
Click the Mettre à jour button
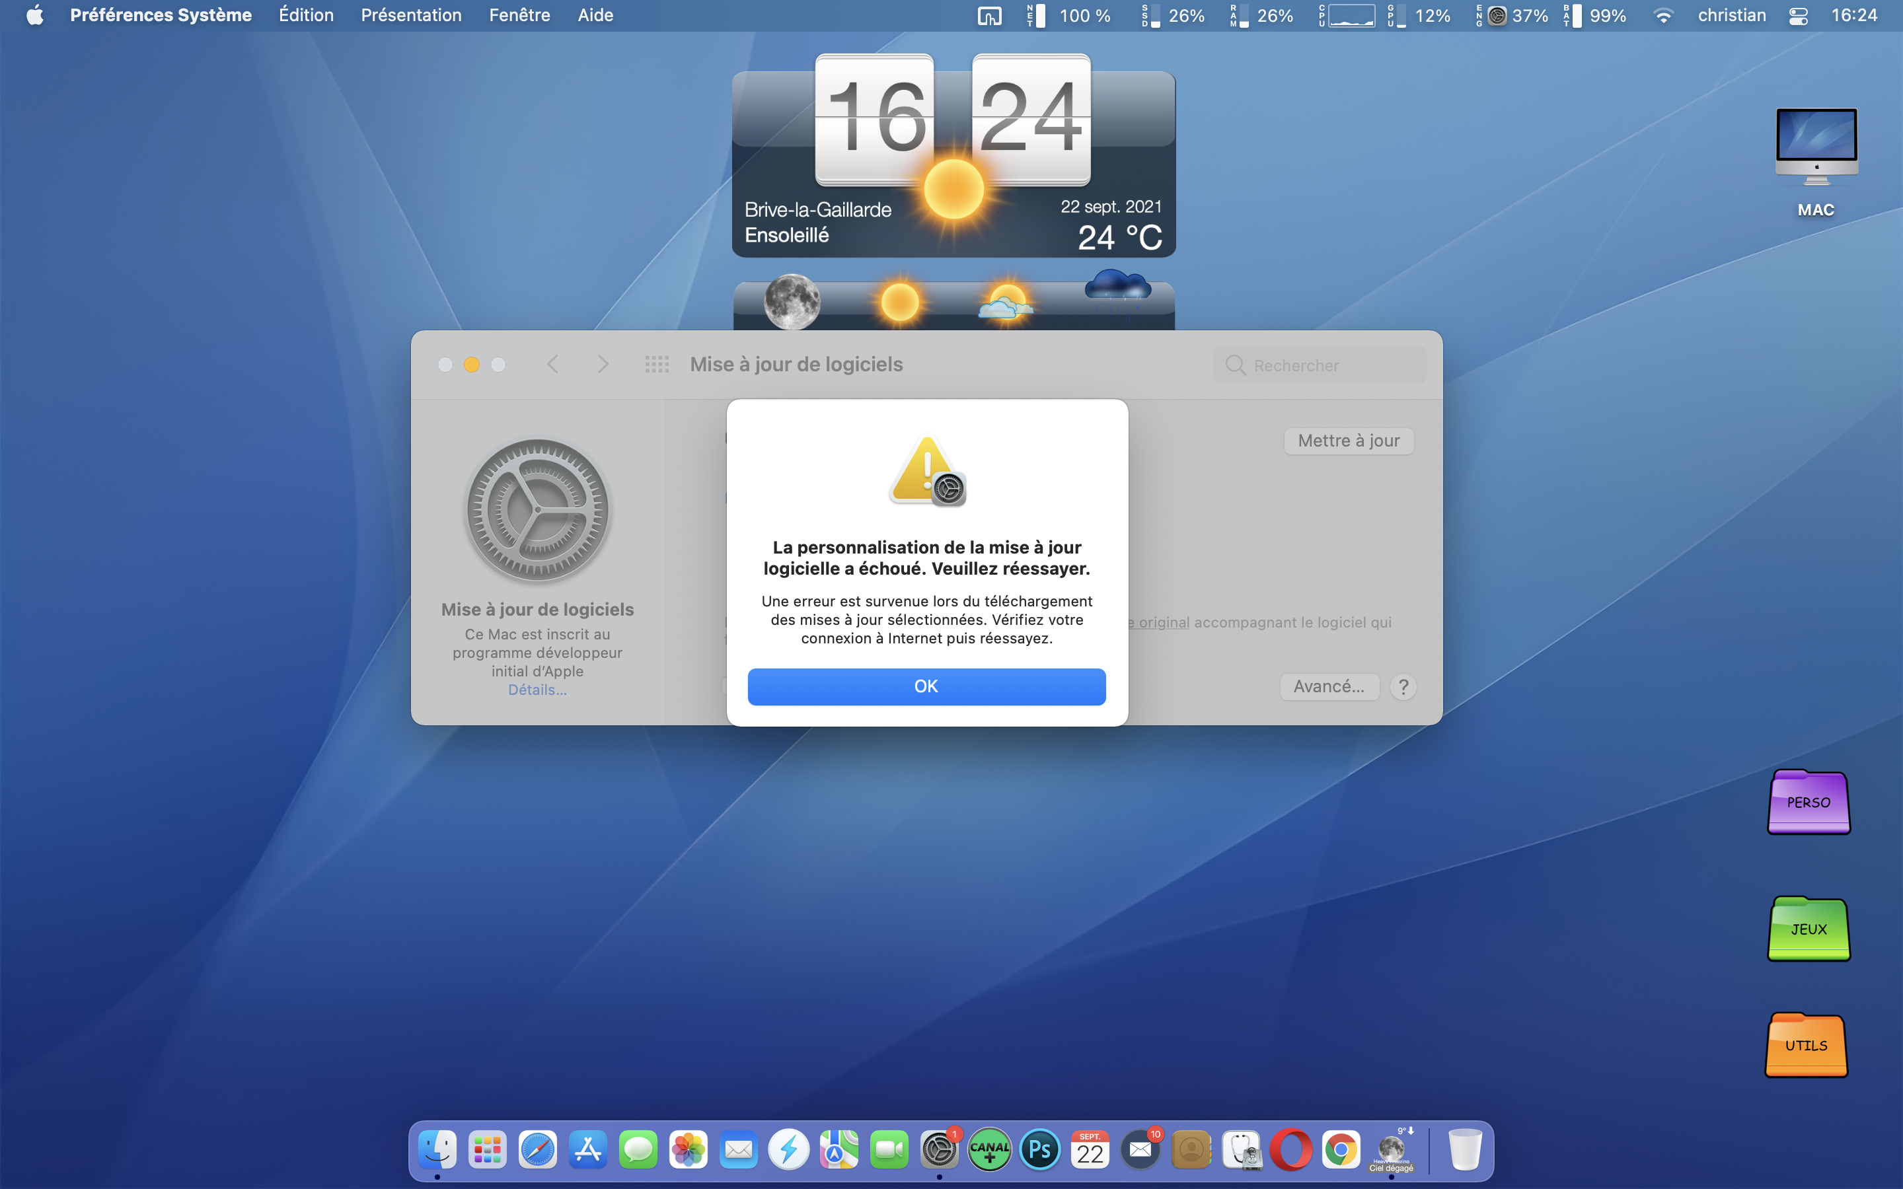click(1348, 441)
